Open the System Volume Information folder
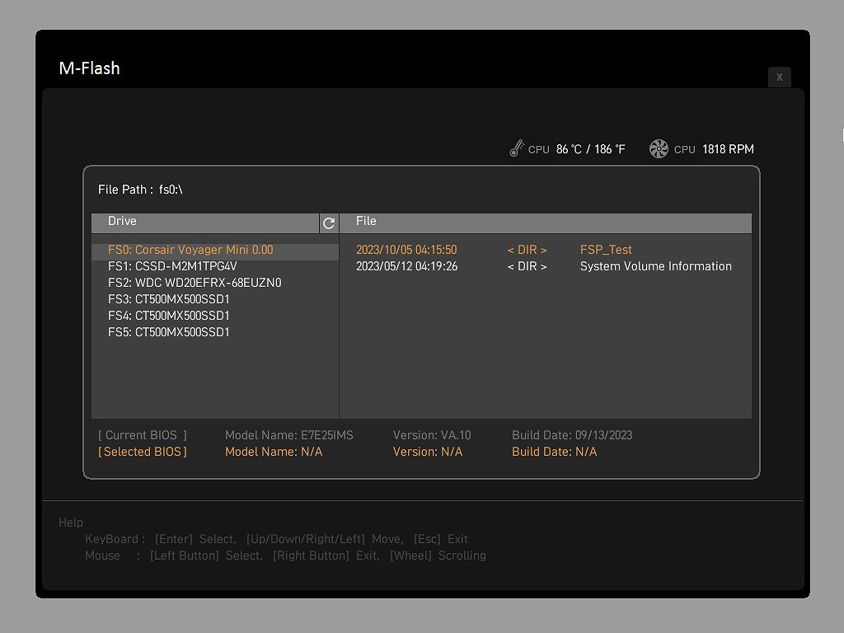The width and height of the screenshot is (844, 633). click(655, 266)
